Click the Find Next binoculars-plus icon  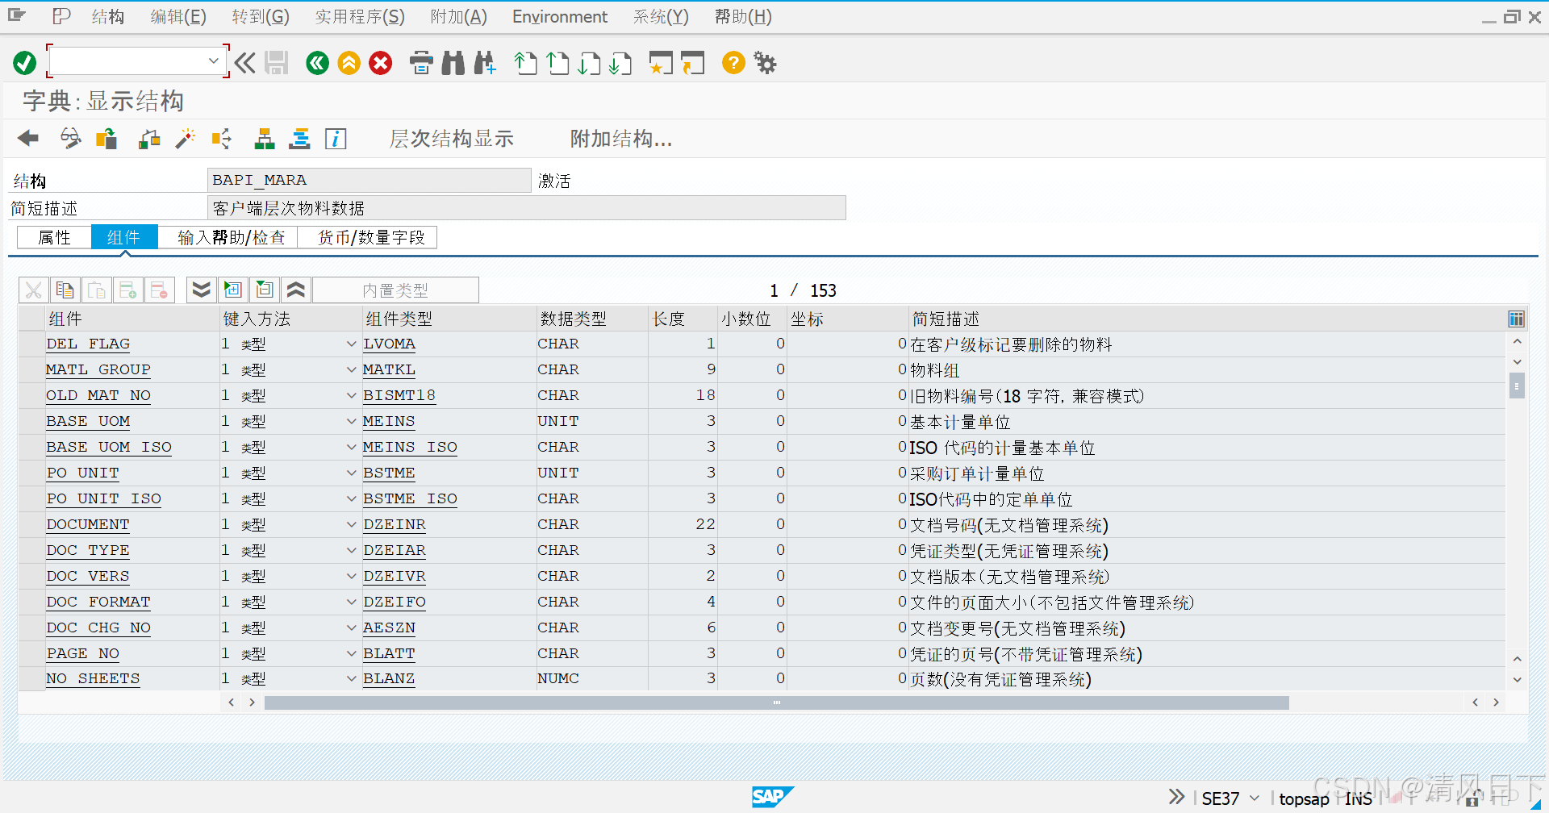pyautogui.click(x=485, y=63)
